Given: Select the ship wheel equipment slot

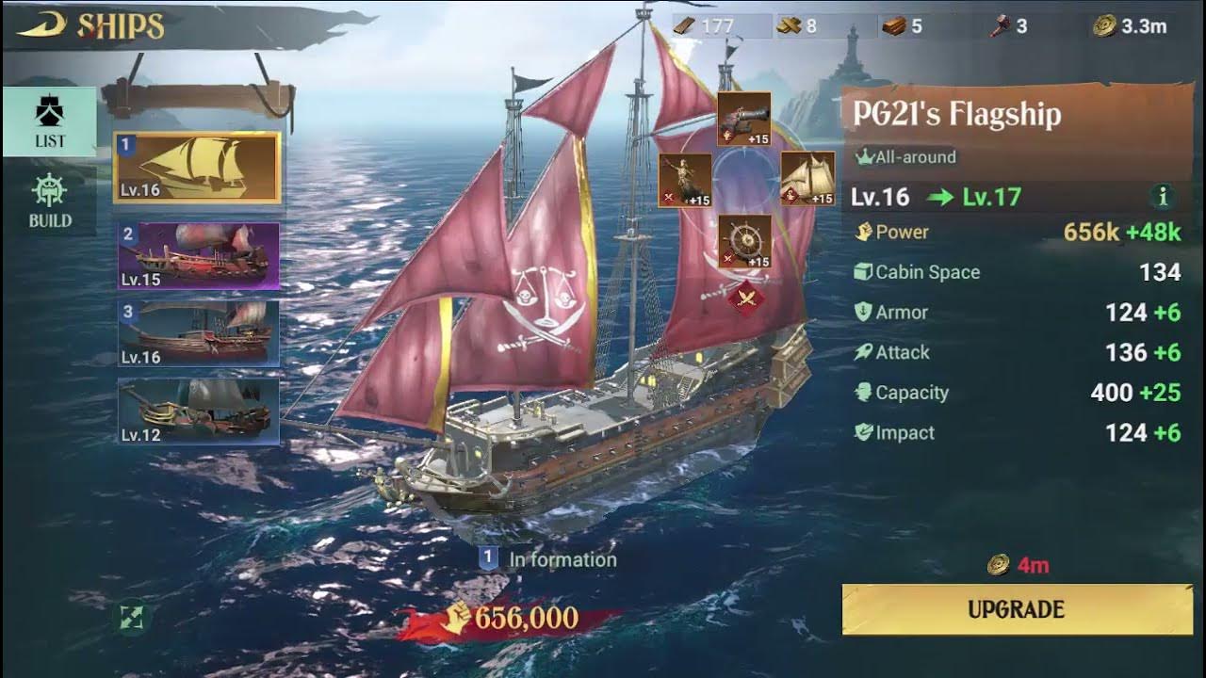Looking at the screenshot, I should pyautogui.click(x=745, y=241).
